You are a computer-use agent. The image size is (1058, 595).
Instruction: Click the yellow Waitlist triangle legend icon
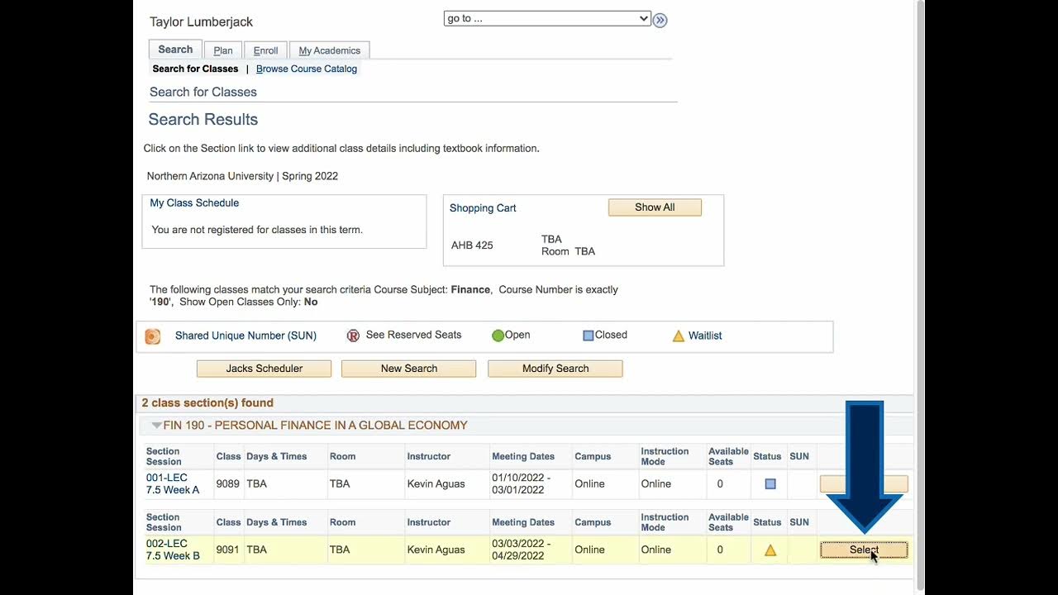point(679,336)
